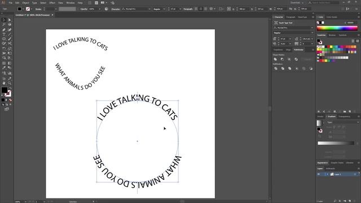Open fill color dropdown arrow

23,9
